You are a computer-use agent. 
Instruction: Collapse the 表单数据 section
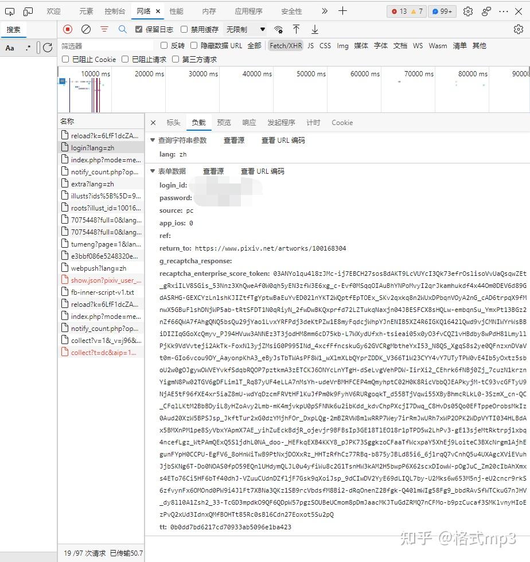coord(152,170)
